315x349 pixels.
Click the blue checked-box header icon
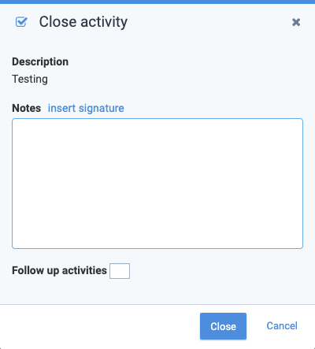tap(21, 22)
